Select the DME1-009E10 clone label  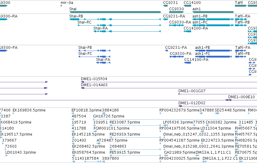click(x=241, y=97)
